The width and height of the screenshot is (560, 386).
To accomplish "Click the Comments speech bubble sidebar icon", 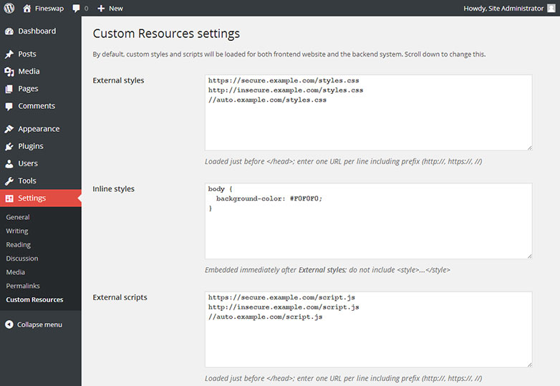I will (x=9, y=107).
